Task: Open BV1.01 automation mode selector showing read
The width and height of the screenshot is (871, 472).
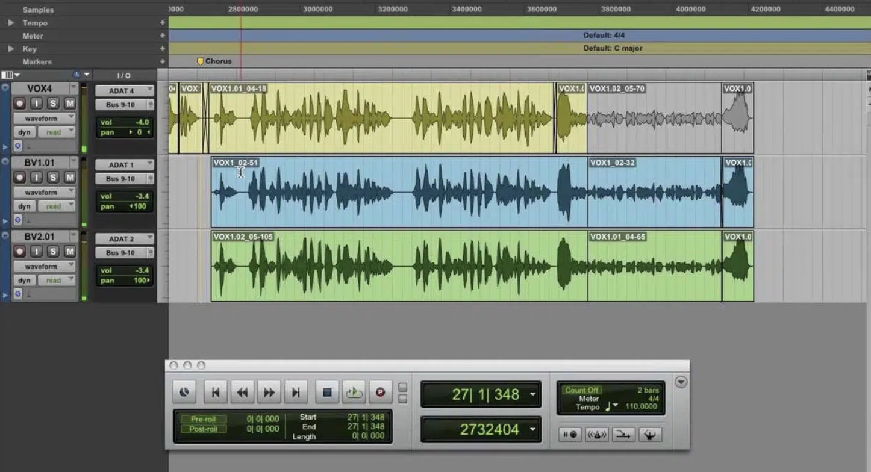Action: [x=57, y=206]
